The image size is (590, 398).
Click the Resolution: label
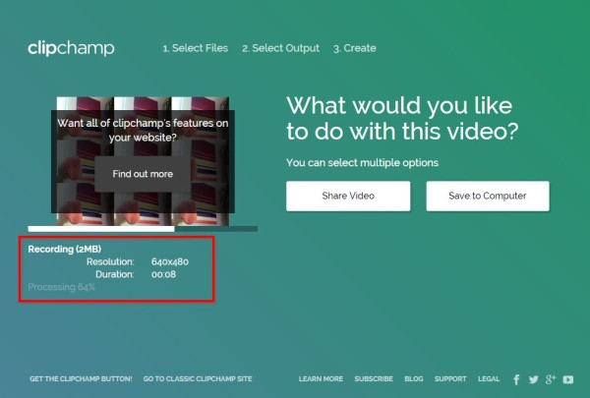[x=110, y=261]
